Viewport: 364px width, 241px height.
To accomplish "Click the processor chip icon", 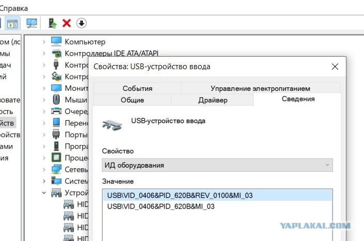I will click(x=56, y=157).
